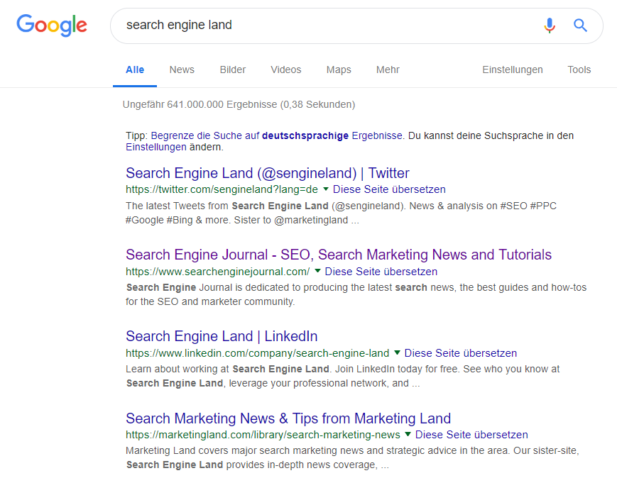Open the Videos search tab
The width and height of the screenshot is (617, 500).
(285, 70)
